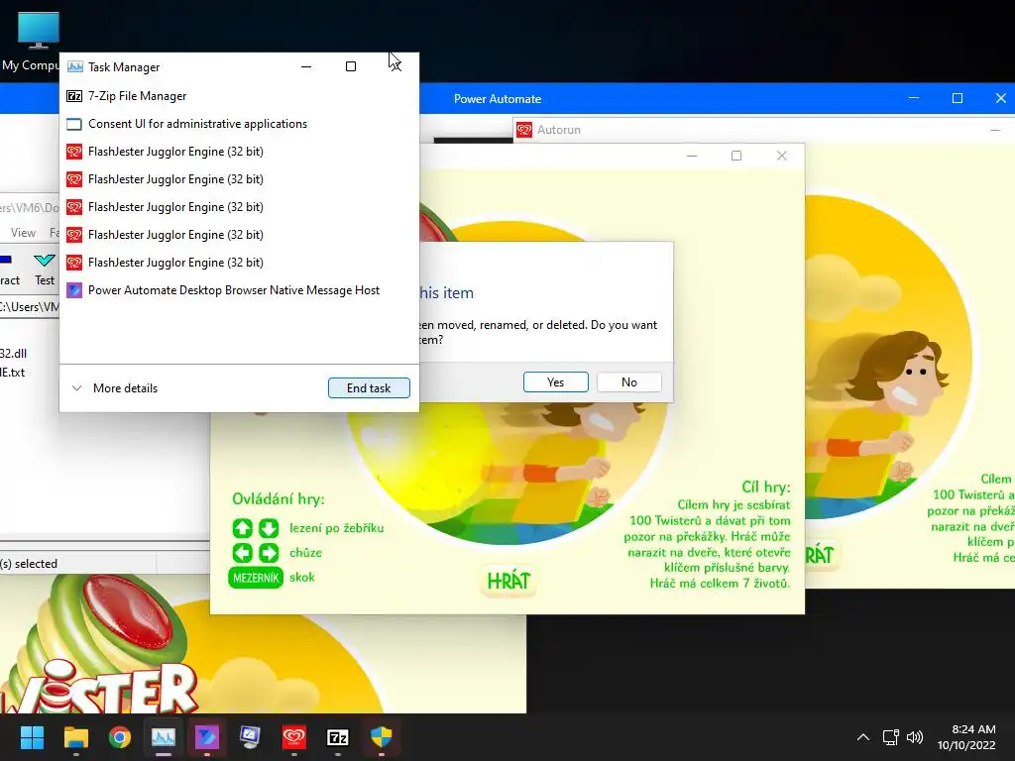Open View menu in 7-Zip window
Viewport: 1015px width, 761px height.
(24, 232)
